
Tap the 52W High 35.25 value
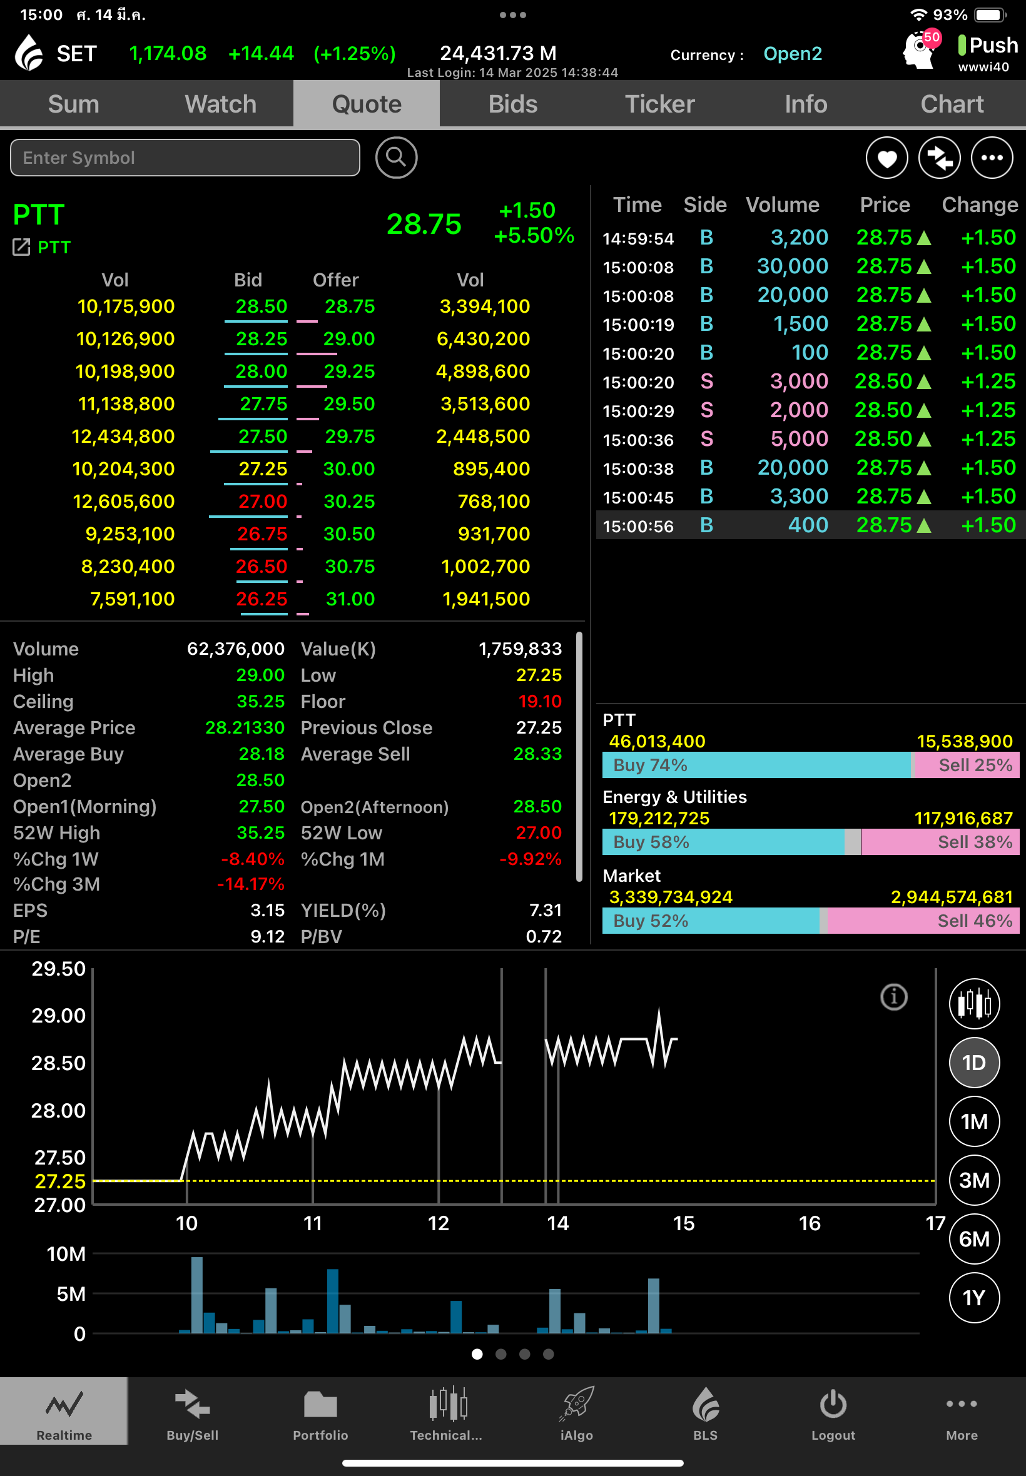point(260,833)
